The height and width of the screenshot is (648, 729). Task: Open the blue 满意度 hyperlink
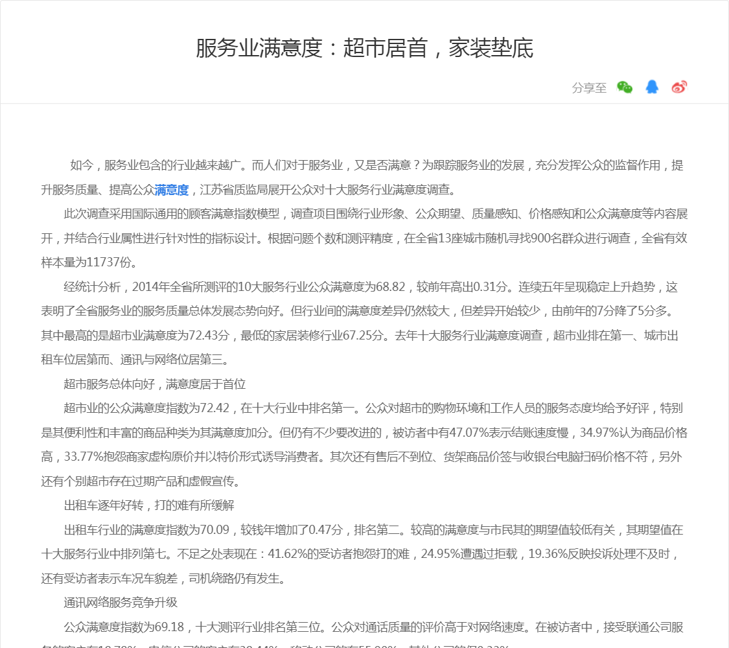pos(172,190)
